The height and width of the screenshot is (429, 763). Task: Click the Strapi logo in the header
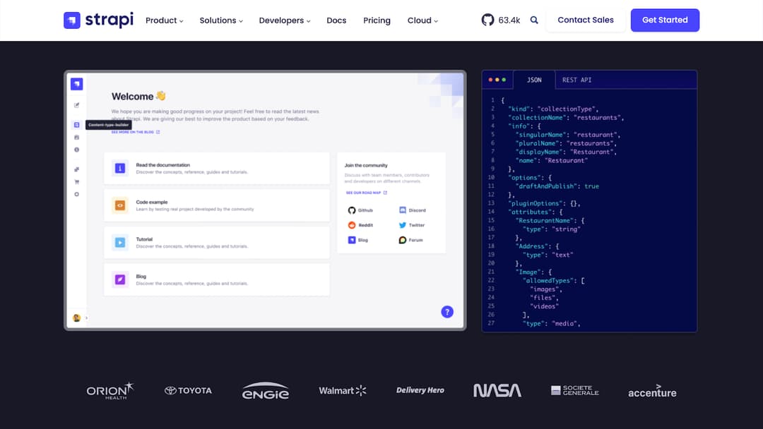[98, 20]
